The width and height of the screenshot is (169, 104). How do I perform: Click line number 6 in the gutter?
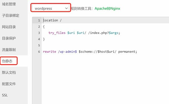pyautogui.click(x=39, y=52)
